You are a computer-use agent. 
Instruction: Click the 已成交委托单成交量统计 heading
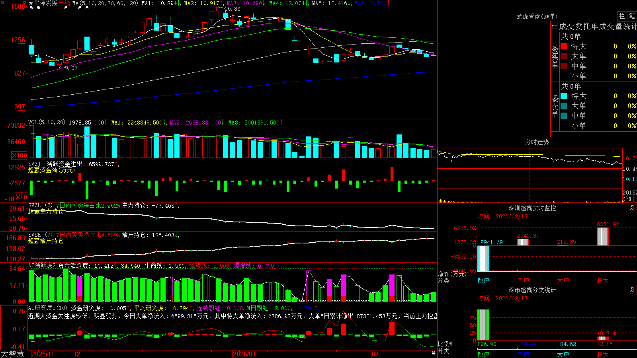594,26
